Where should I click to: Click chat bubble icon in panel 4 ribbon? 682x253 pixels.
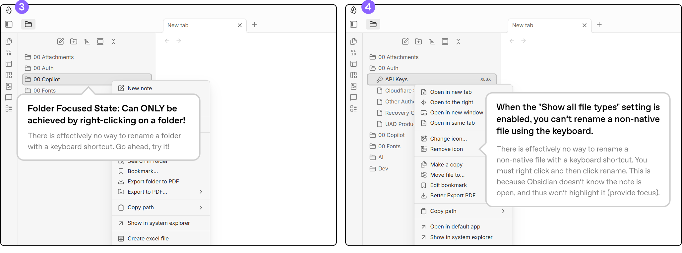tap(354, 97)
